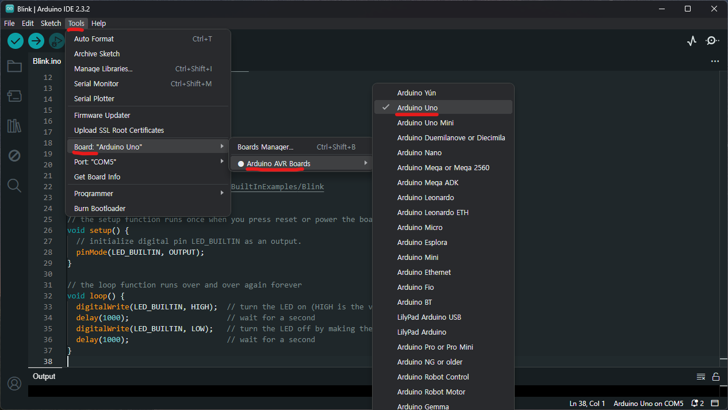The image size is (728, 410).
Task: Select checked Arduino Uno board
Action: coord(443,108)
